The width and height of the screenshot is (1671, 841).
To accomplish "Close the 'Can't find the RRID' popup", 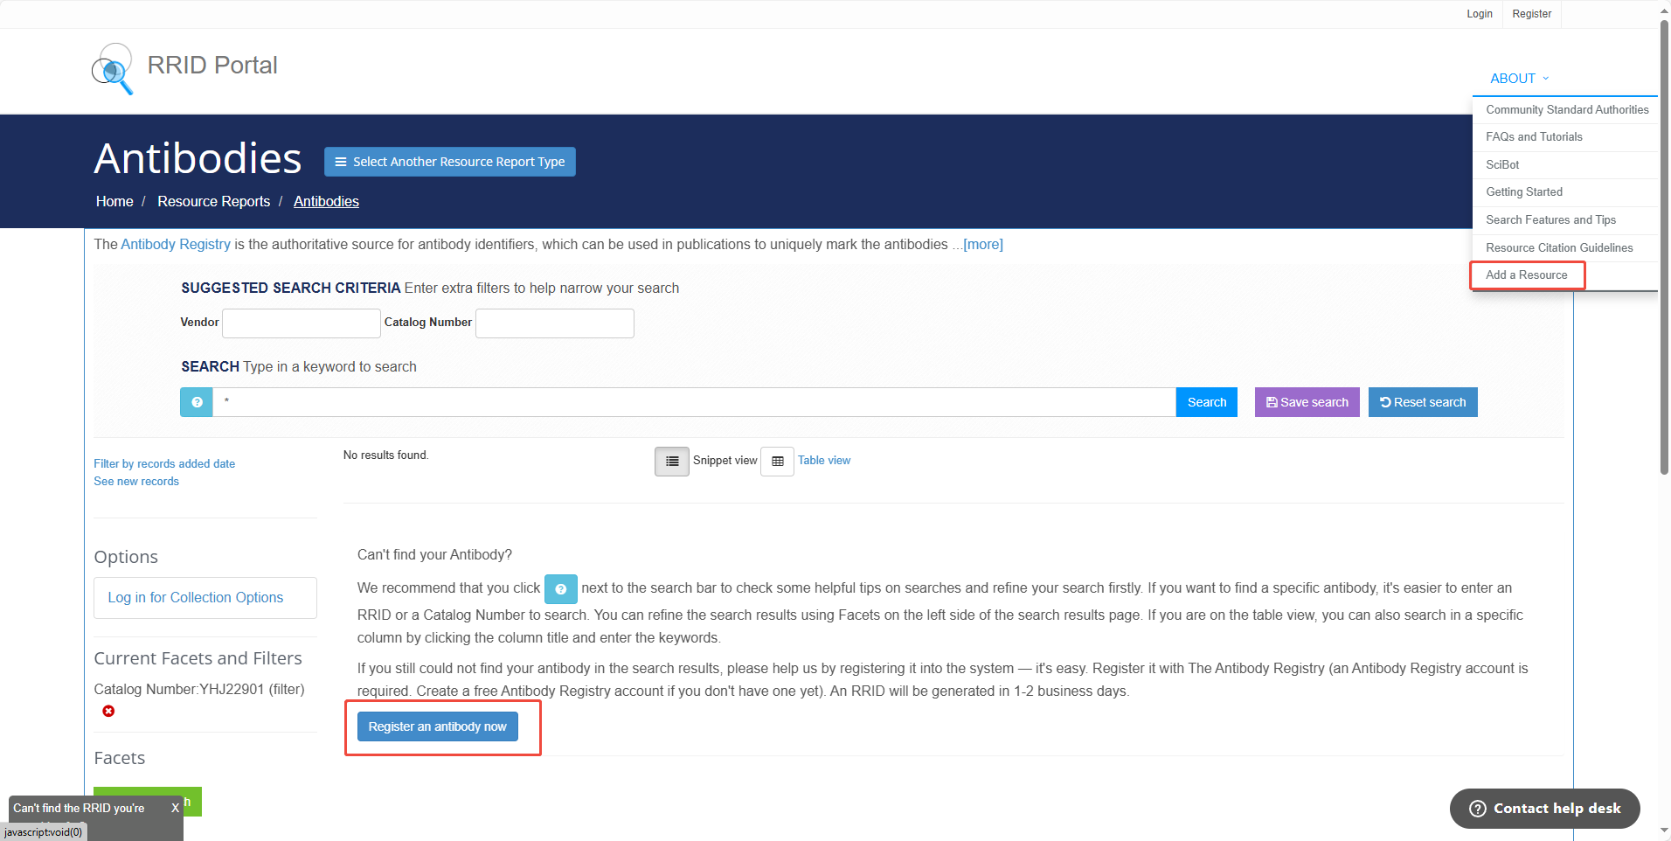I will [175, 808].
